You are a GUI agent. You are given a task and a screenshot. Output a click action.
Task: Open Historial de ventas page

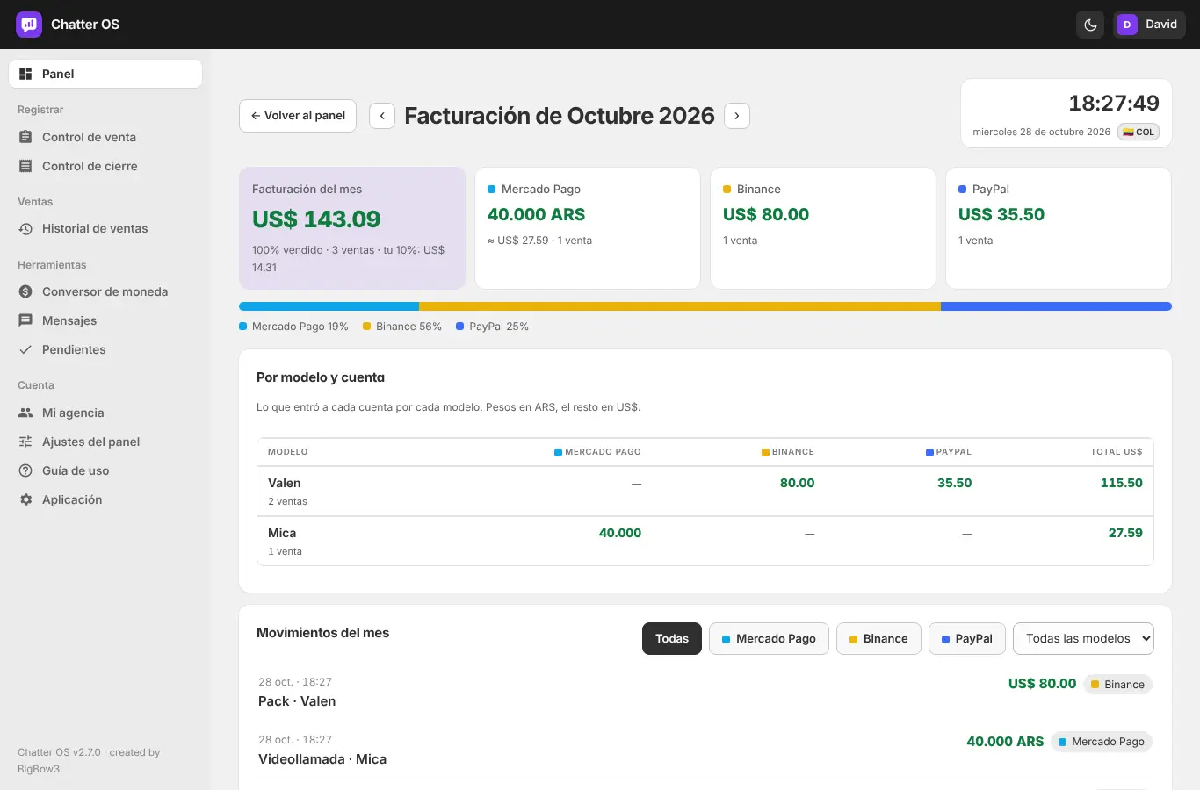coord(105,228)
